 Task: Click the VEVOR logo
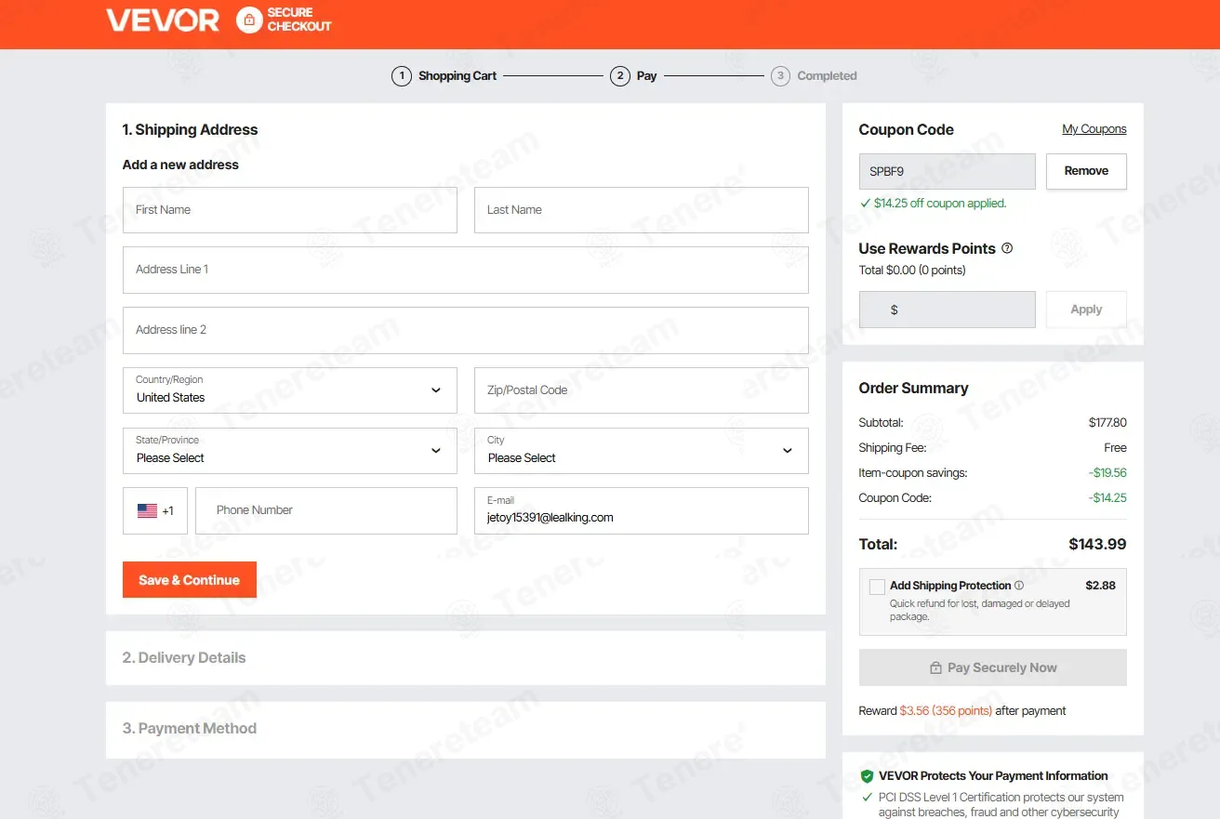tap(163, 20)
